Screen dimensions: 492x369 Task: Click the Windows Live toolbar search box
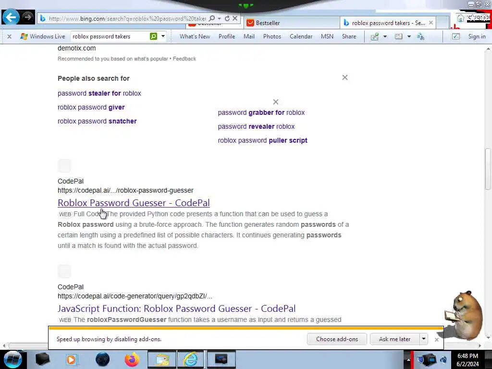pos(110,37)
